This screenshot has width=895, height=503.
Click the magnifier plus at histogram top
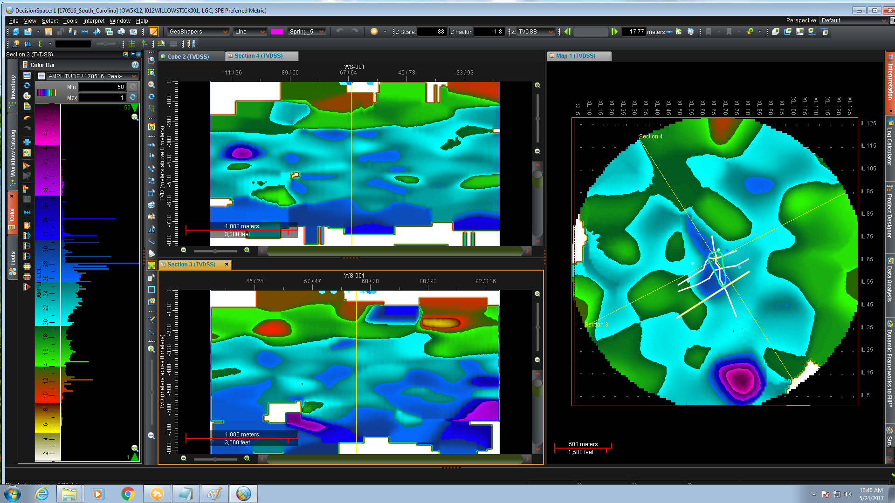pos(135,117)
